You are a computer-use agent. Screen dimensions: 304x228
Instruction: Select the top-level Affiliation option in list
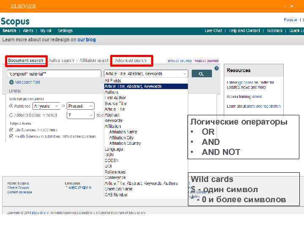tap(113, 126)
